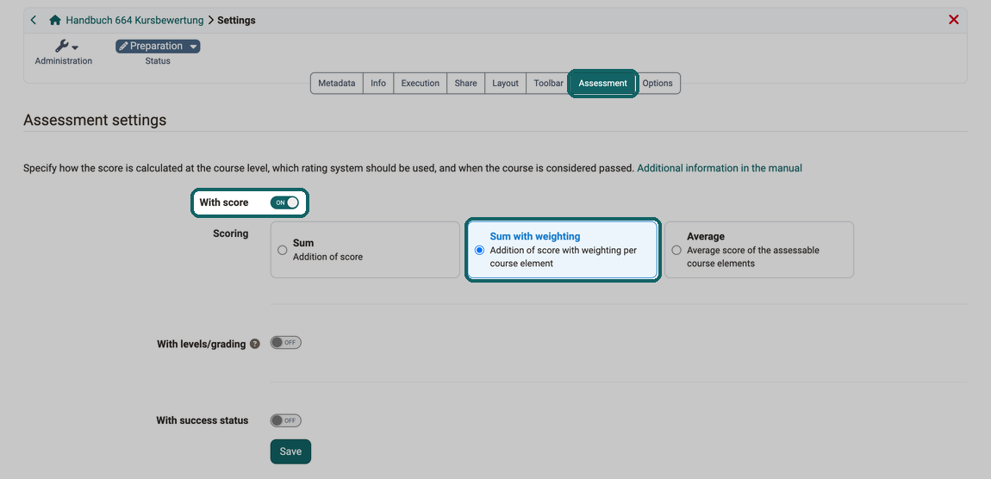Switch to the Share tab
This screenshot has width=991, height=479.
click(466, 84)
